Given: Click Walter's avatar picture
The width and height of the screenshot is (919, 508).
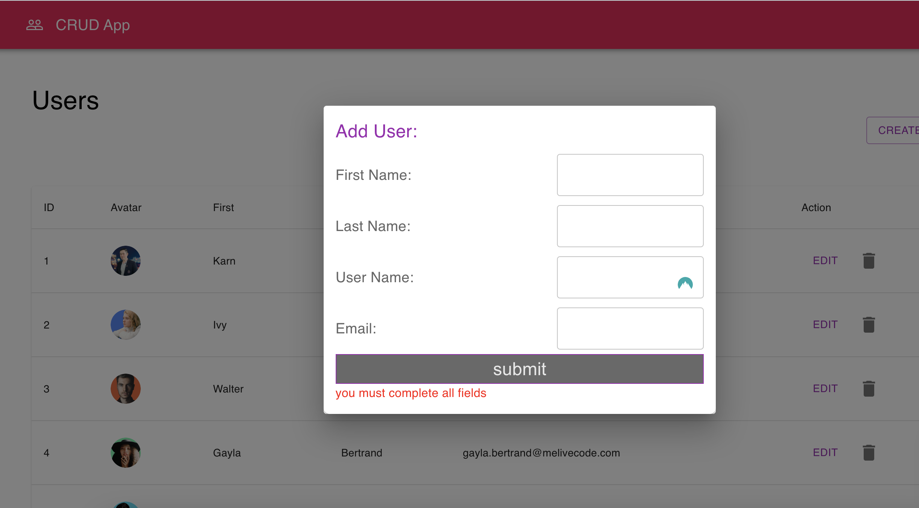Looking at the screenshot, I should tap(126, 389).
